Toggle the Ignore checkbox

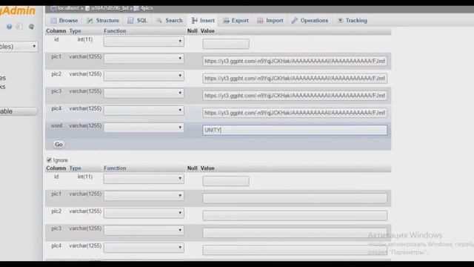click(50, 160)
